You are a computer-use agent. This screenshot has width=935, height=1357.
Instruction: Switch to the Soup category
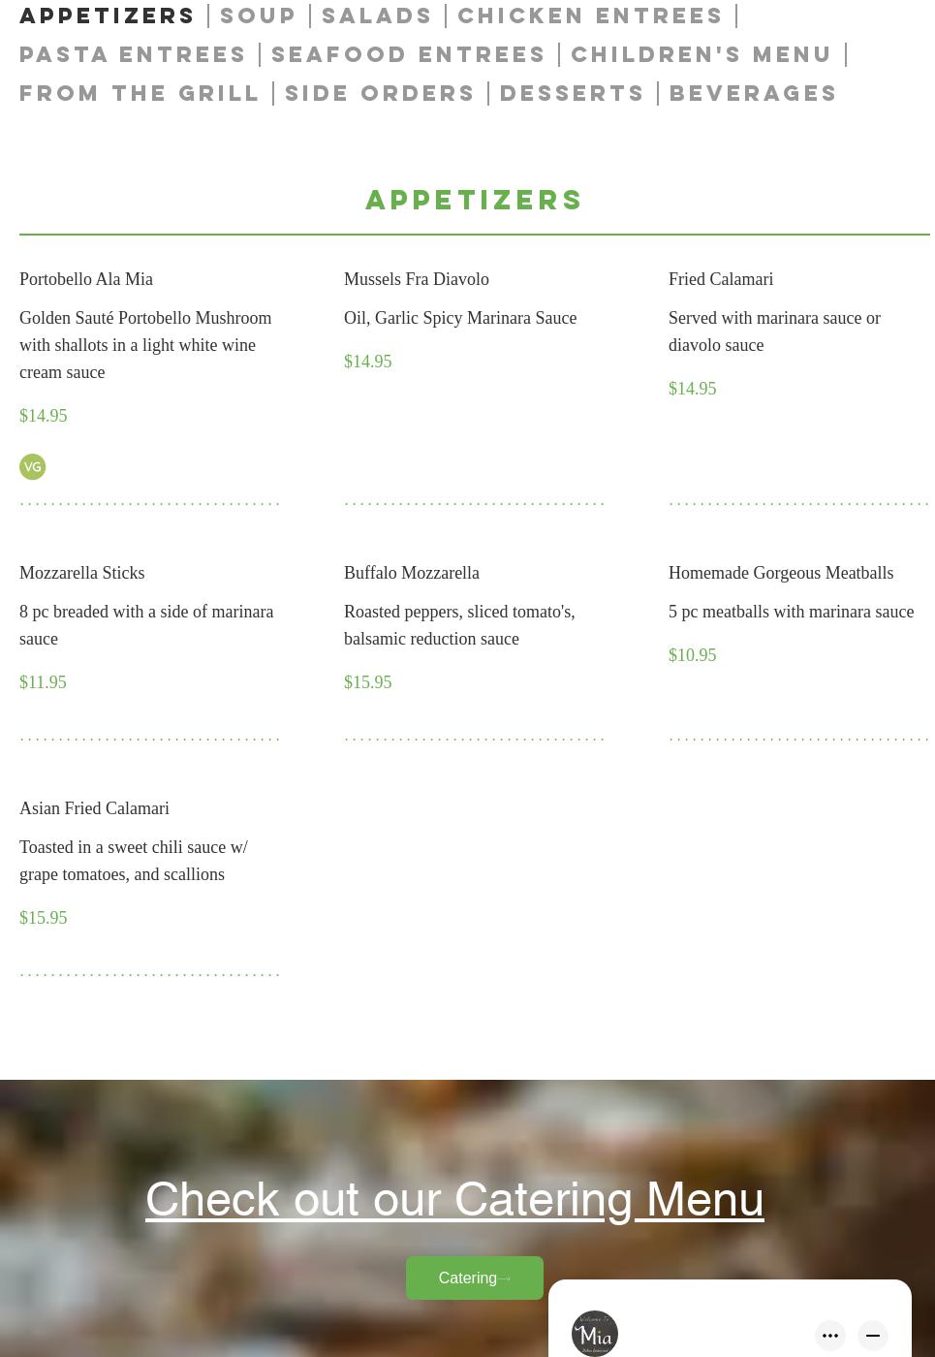pyautogui.click(x=259, y=16)
